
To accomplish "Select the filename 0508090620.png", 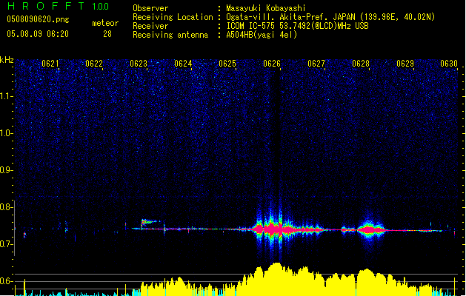I will coord(38,19).
